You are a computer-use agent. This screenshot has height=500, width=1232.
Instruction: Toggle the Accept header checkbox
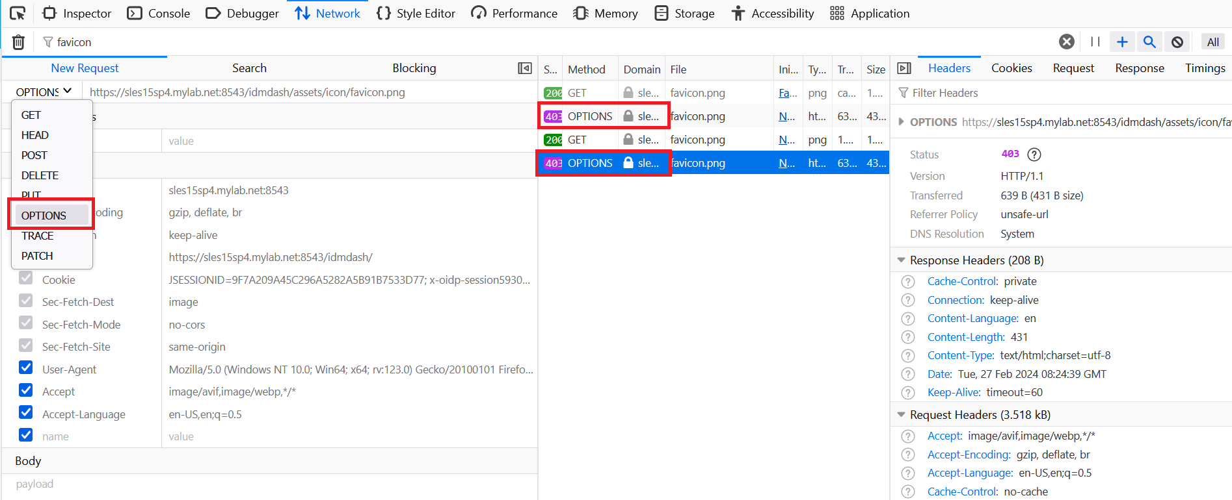[x=26, y=390]
